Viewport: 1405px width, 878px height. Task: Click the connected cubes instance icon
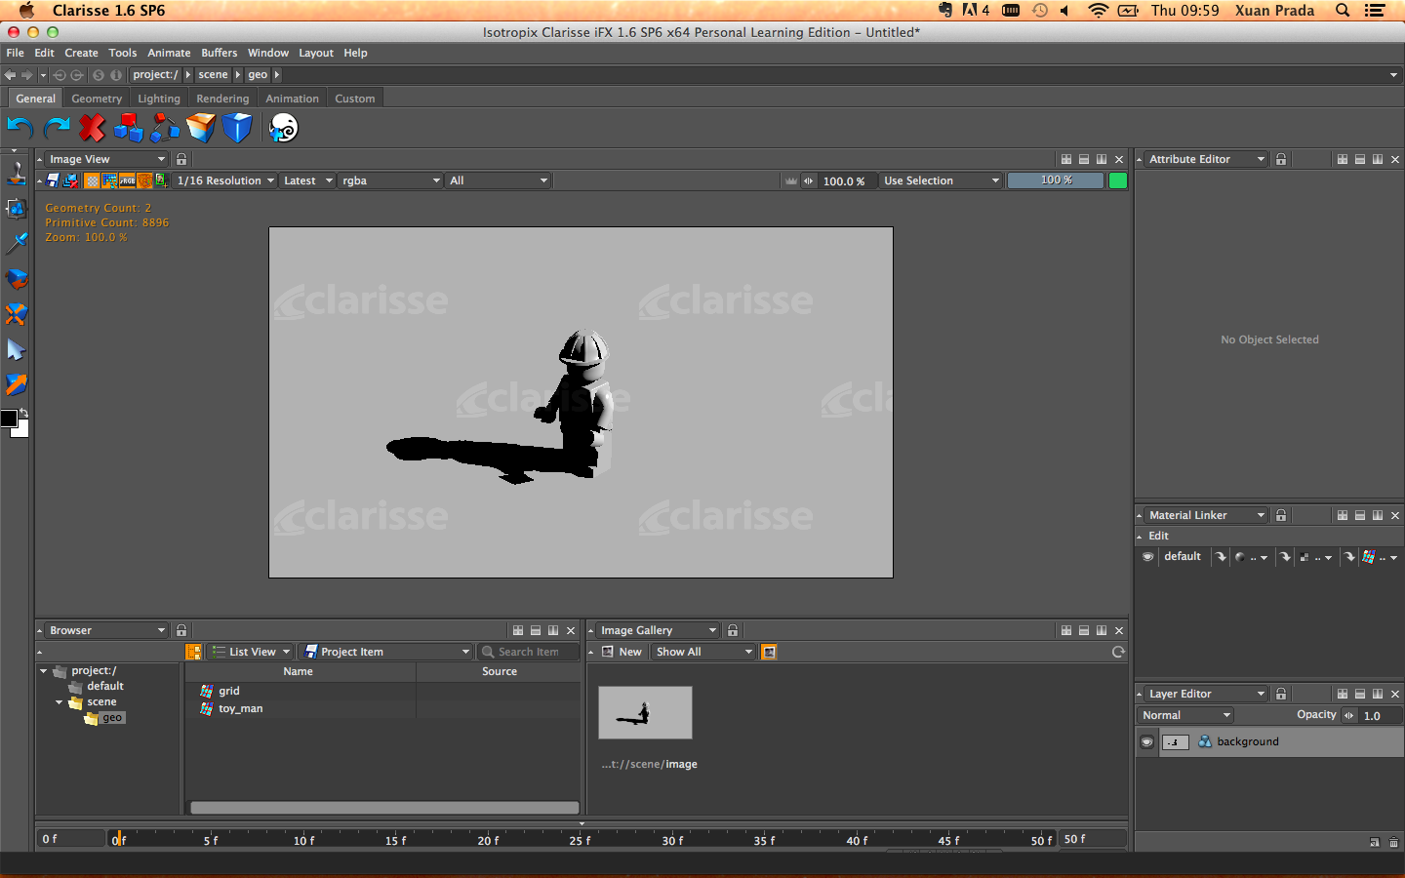165,128
